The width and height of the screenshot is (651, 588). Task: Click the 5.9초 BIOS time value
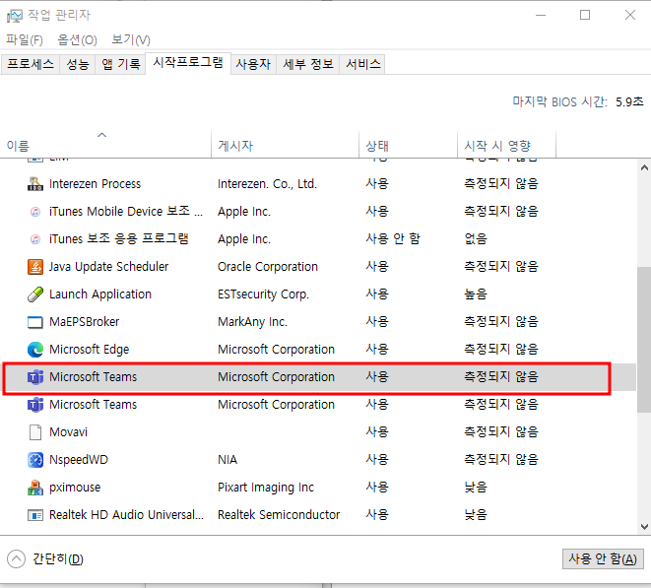(629, 101)
